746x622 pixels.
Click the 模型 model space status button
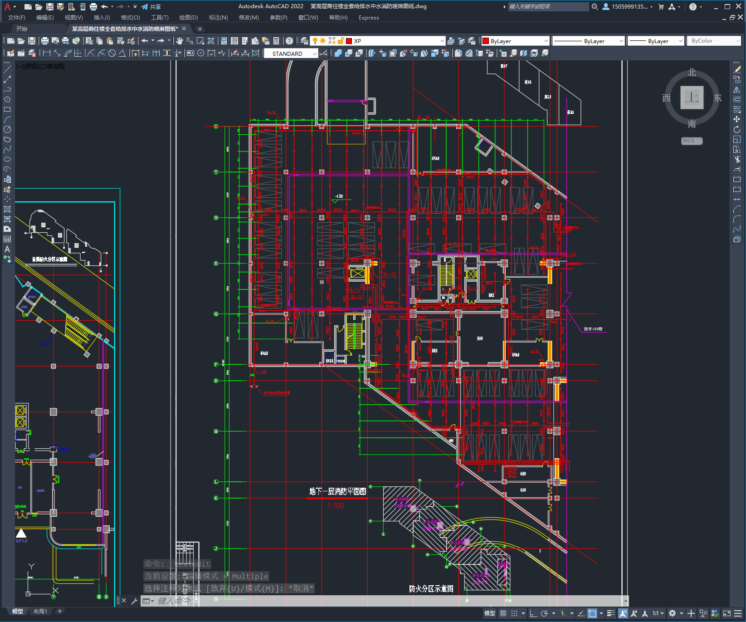(490, 613)
